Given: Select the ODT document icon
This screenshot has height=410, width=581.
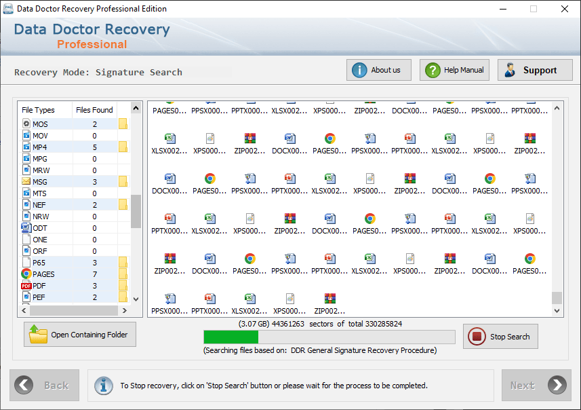Looking at the screenshot, I should (26, 227).
